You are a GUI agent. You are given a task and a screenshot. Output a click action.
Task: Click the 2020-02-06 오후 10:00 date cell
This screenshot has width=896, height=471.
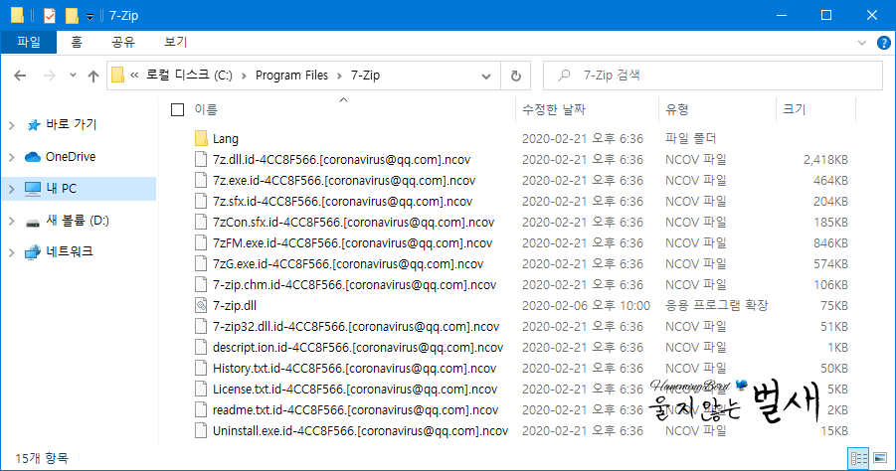586,305
